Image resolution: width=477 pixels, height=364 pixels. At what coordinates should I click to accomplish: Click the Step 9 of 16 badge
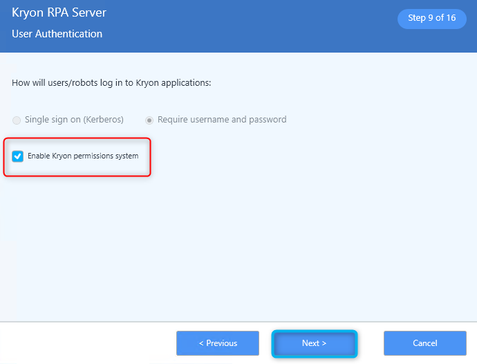click(x=431, y=18)
